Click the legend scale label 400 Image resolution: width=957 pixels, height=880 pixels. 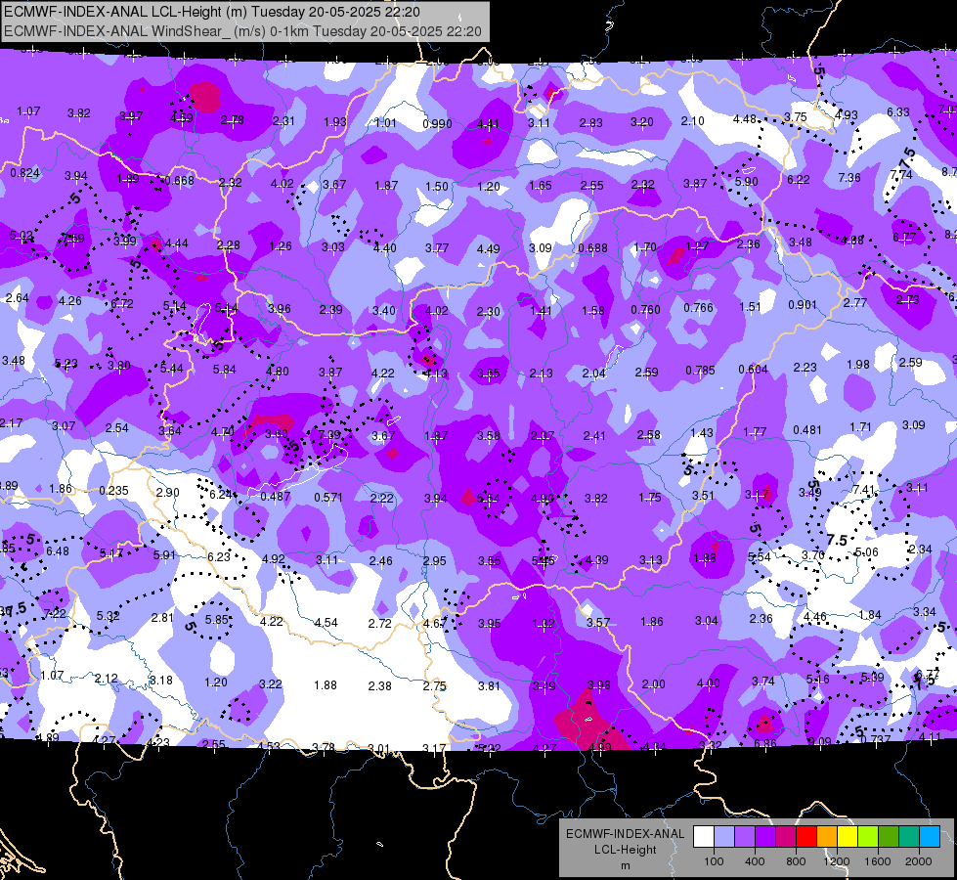755,861
